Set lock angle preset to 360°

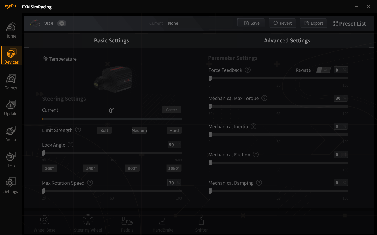coord(49,168)
